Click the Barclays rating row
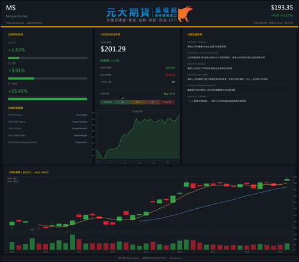The width and height of the screenshot is (299, 262). [48, 115]
